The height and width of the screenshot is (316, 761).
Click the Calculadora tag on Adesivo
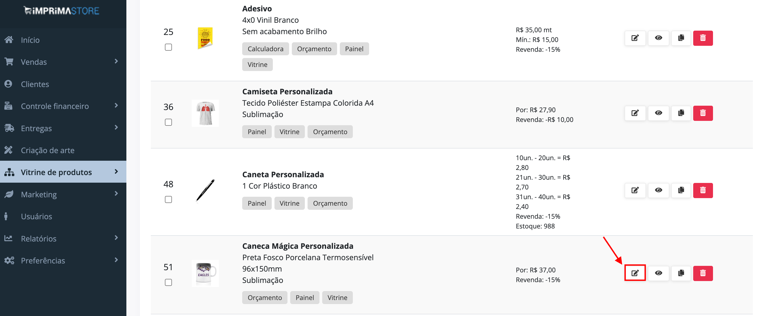265,49
